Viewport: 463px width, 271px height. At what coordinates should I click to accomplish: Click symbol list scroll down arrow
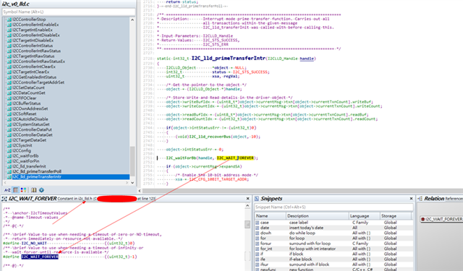pos(132,183)
